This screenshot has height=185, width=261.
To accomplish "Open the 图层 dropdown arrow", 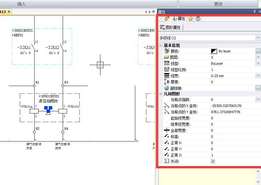I will click(258, 57).
